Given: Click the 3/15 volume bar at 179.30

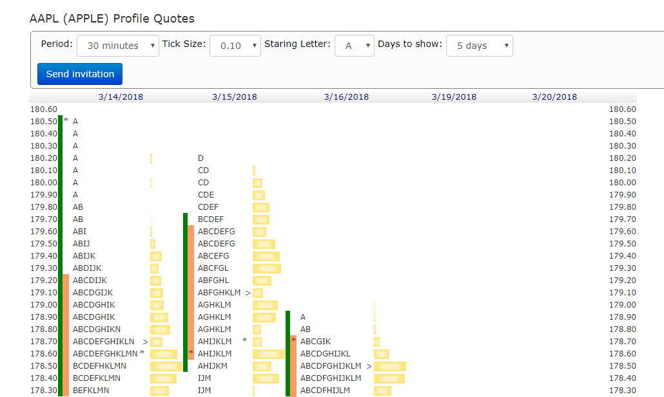Looking at the screenshot, I should click(x=267, y=268).
